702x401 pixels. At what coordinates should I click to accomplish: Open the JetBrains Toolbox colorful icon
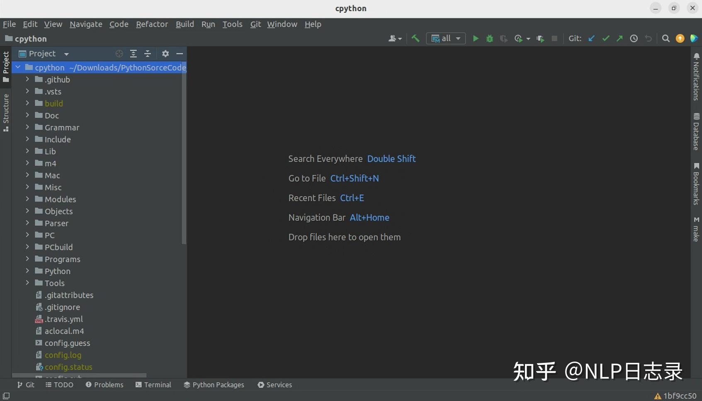(x=694, y=39)
